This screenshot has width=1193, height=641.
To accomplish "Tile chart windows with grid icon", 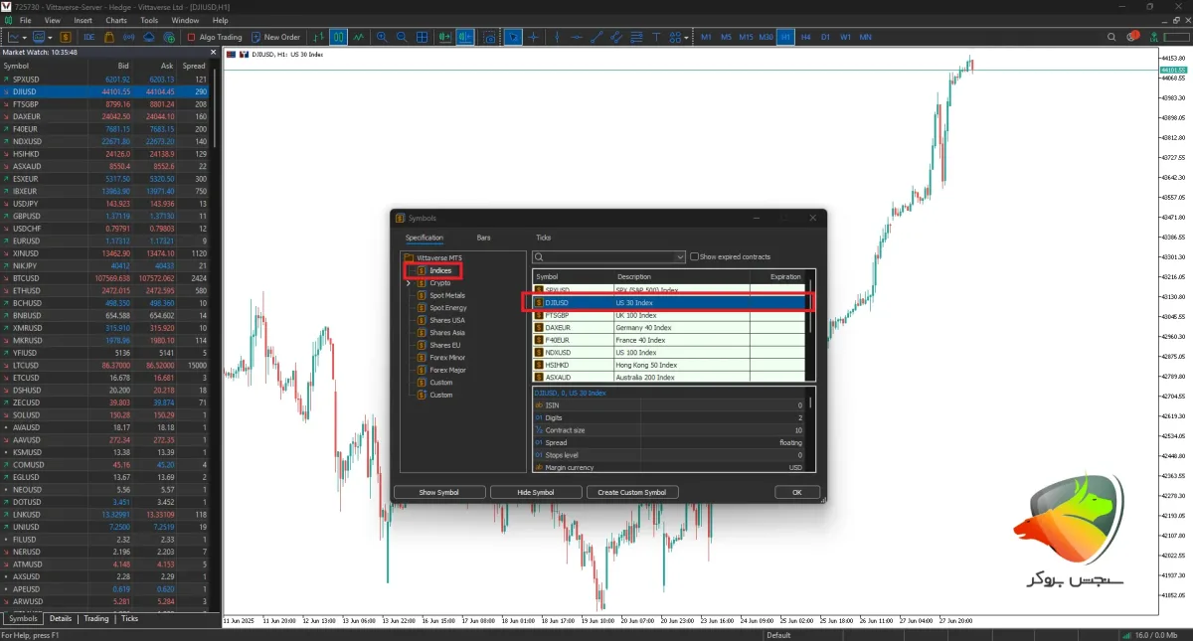I will [422, 37].
